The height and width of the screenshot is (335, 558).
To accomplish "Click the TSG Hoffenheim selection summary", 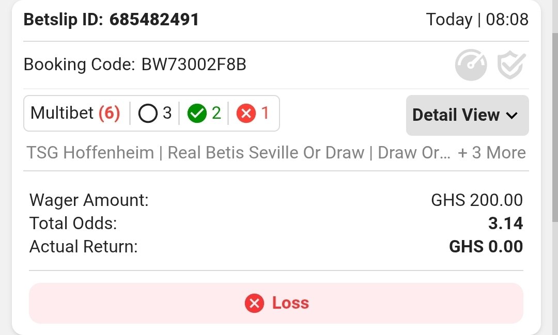I will point(90,153).
